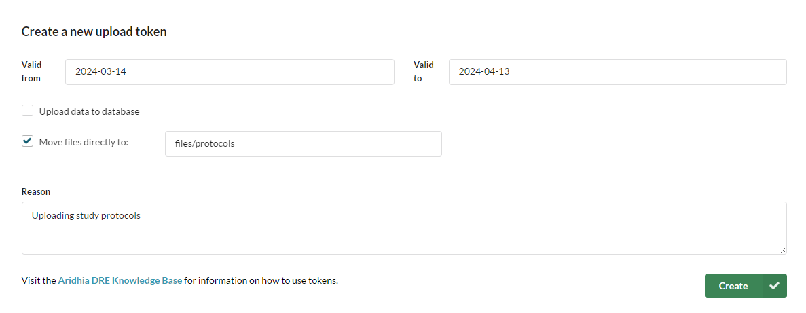Click the 'Upload data to database' label

pos(90,111)
